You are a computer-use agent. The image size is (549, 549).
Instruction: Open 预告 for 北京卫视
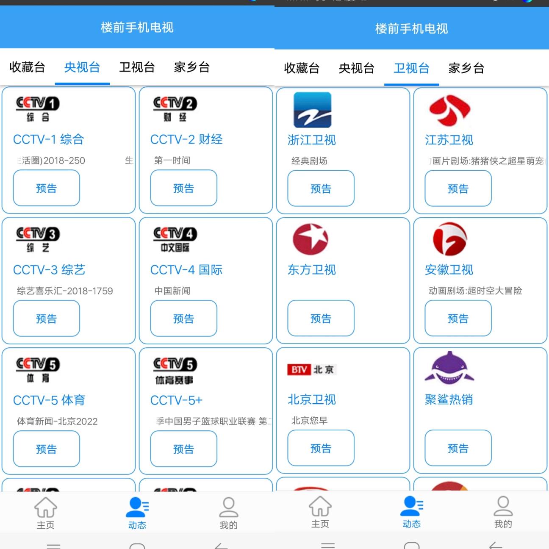pyautogui.click(x=321, y=449)
